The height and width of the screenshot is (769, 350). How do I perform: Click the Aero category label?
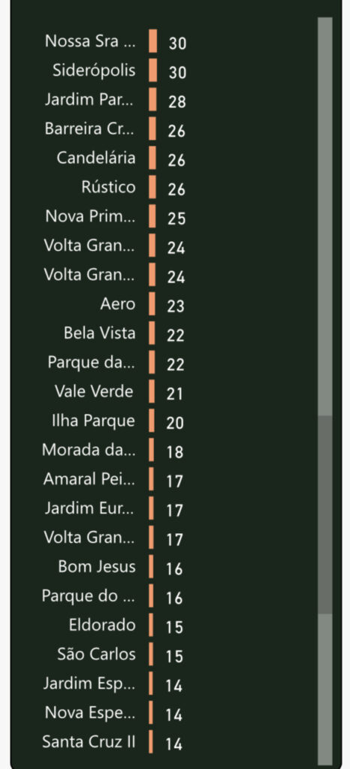[118, 304]
